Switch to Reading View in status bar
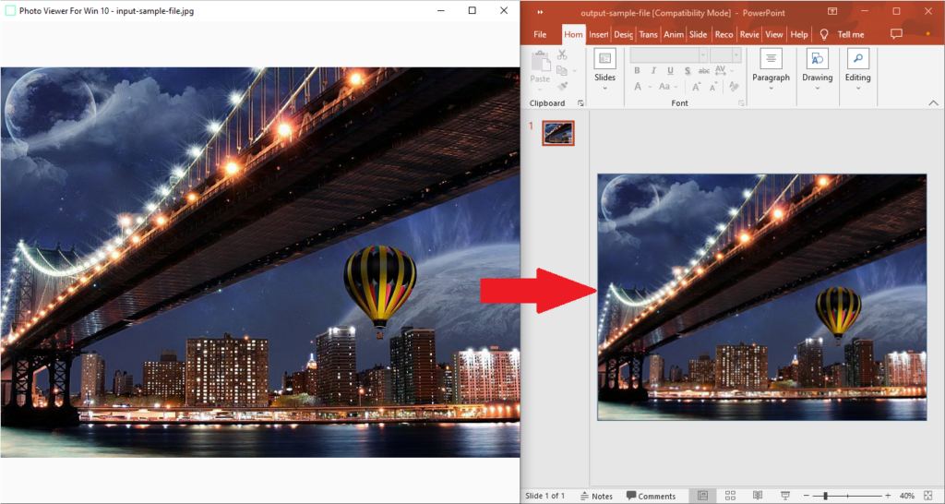 coord(757,496)
